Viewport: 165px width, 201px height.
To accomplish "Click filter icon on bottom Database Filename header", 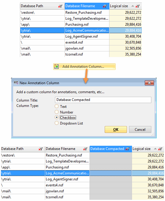I will coord(85,149).
